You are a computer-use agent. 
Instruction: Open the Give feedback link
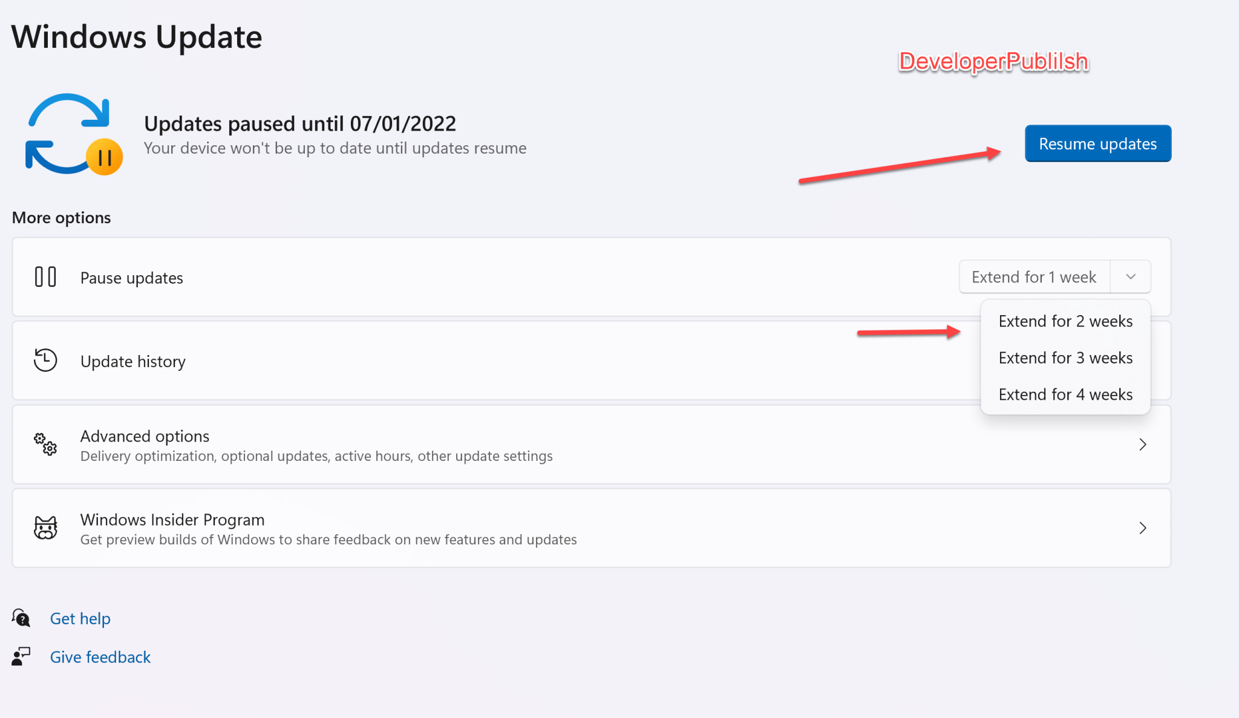[100, 657]
